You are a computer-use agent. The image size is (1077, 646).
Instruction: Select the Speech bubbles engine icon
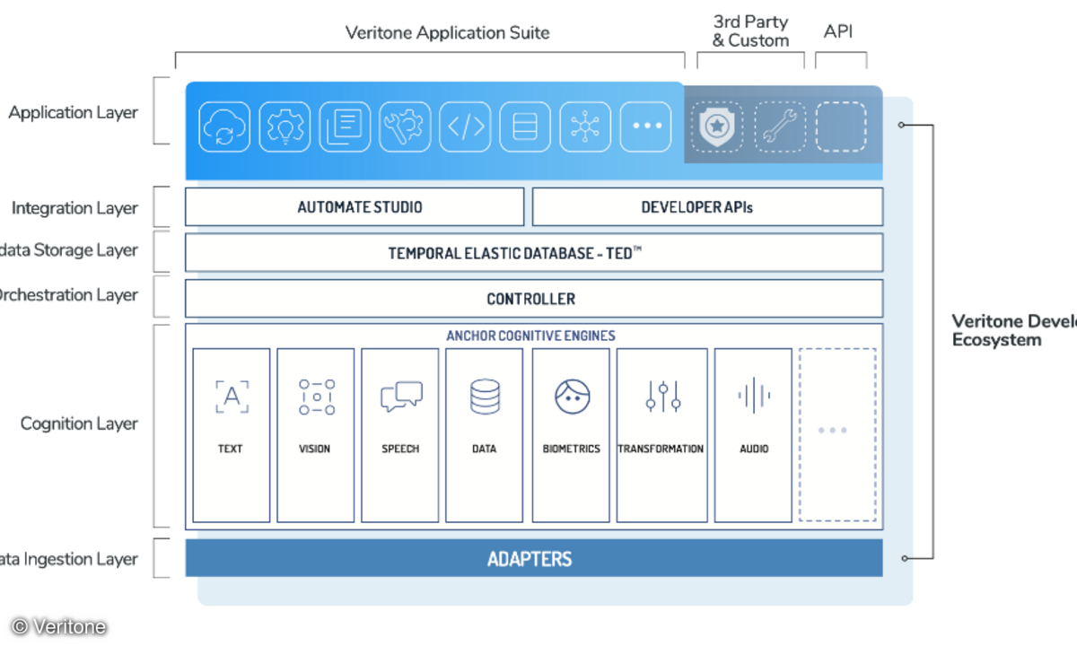tap(401, 397)
